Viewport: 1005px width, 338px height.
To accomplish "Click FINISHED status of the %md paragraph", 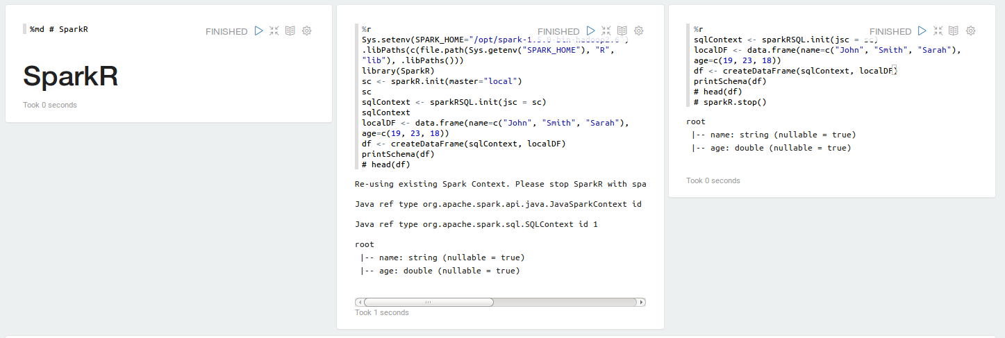I will click(x=226, y=32).
